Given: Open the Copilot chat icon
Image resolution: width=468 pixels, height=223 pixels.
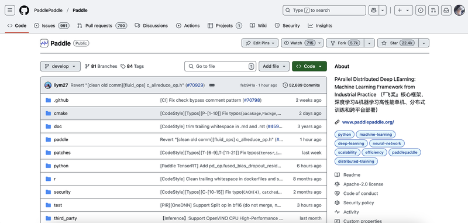Looking at the screenshot, I should click(x=374, y=11).
